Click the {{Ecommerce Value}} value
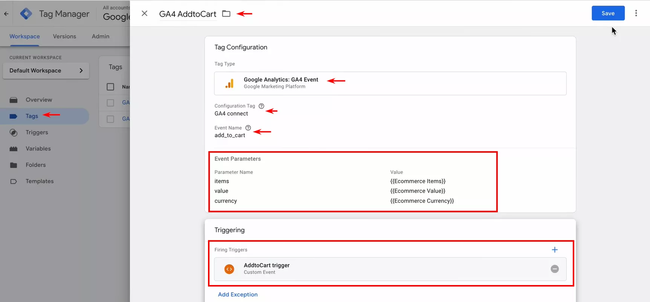The width and height of the screenshot is (650, 302). (x=418, y=191)
